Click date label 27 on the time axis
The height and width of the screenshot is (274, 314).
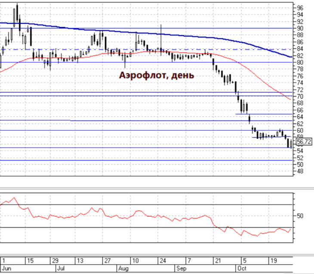coord(108,261)
